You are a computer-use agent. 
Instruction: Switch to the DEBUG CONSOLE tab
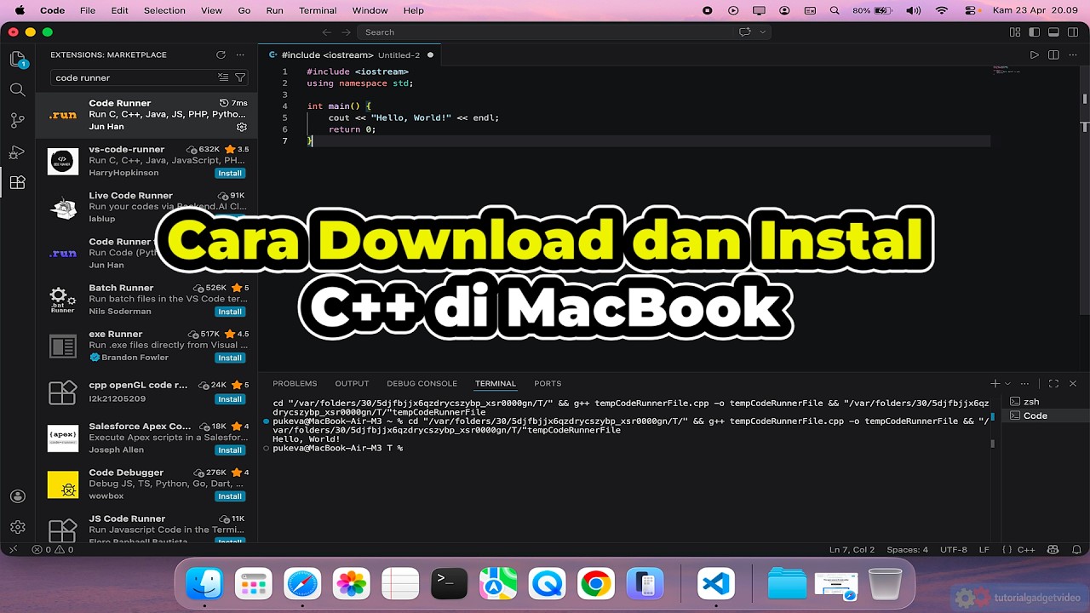pyautogui.click(x=422, y=384)
